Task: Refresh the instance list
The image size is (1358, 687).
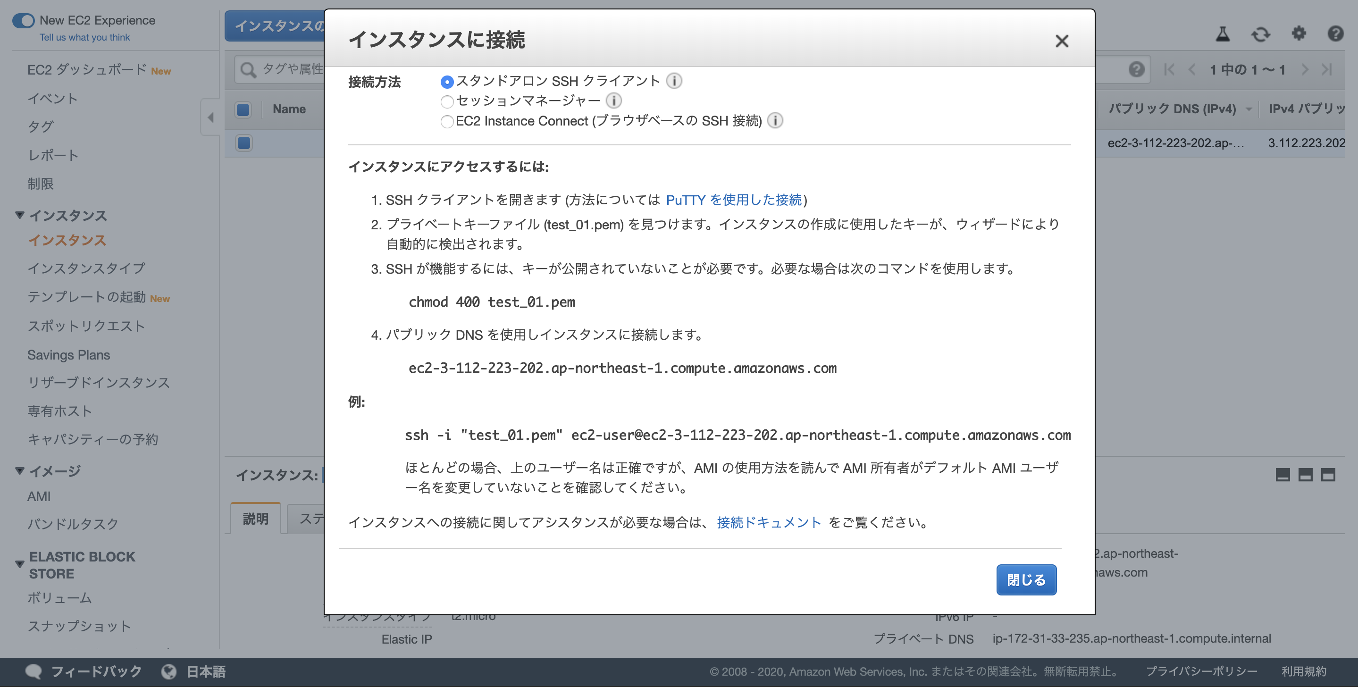Action: pos(1260,34)
